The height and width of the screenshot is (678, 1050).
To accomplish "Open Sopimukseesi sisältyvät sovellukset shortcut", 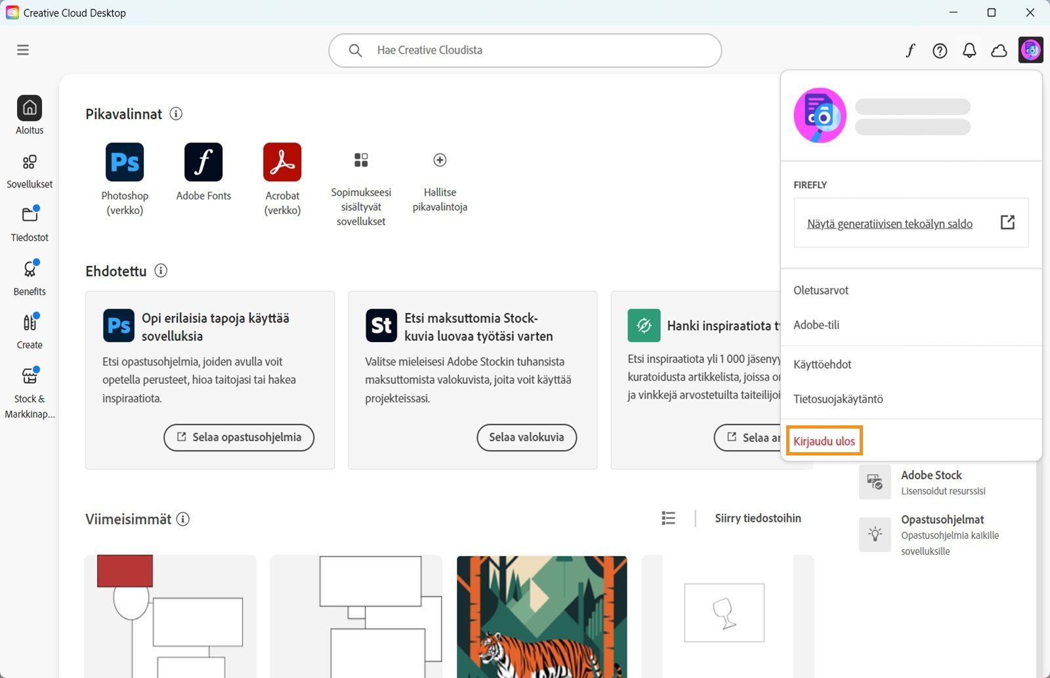I will click(361, 189).
